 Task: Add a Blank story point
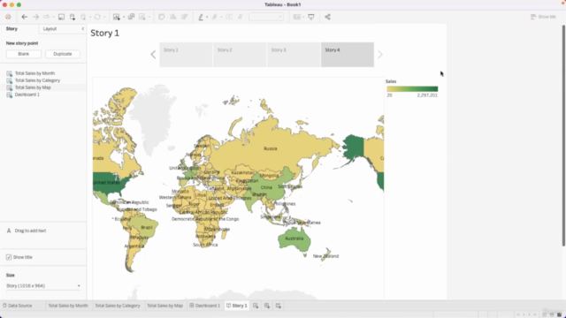point(24,54)
